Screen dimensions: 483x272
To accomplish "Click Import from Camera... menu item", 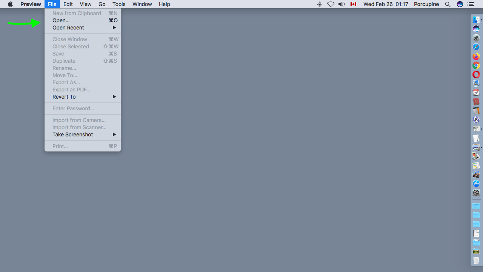I will click(x=83, y=120).
